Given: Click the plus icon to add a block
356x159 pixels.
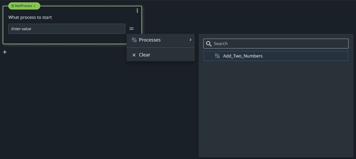Looking at the screenshot, I should 5,52.
